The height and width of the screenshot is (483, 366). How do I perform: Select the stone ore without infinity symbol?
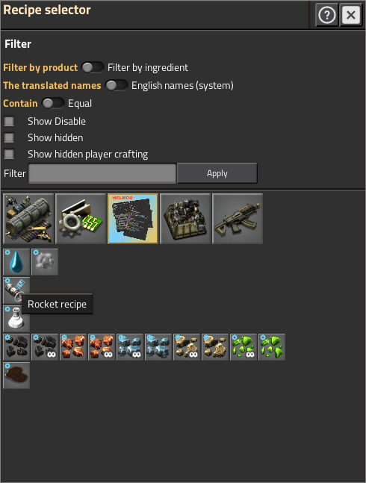pos(214,347)
